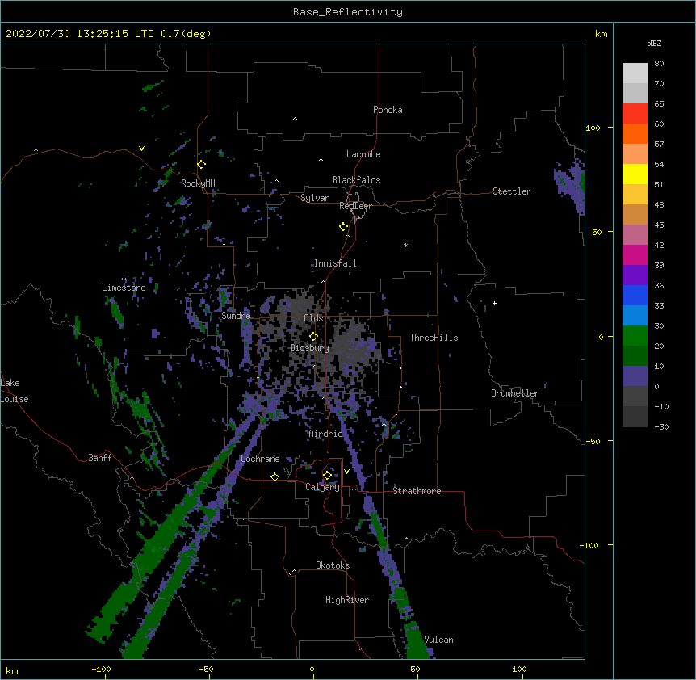The image size is (696, 680).
Task: Click the red 65-60 dBZ swatch
Action: [635, 114]
